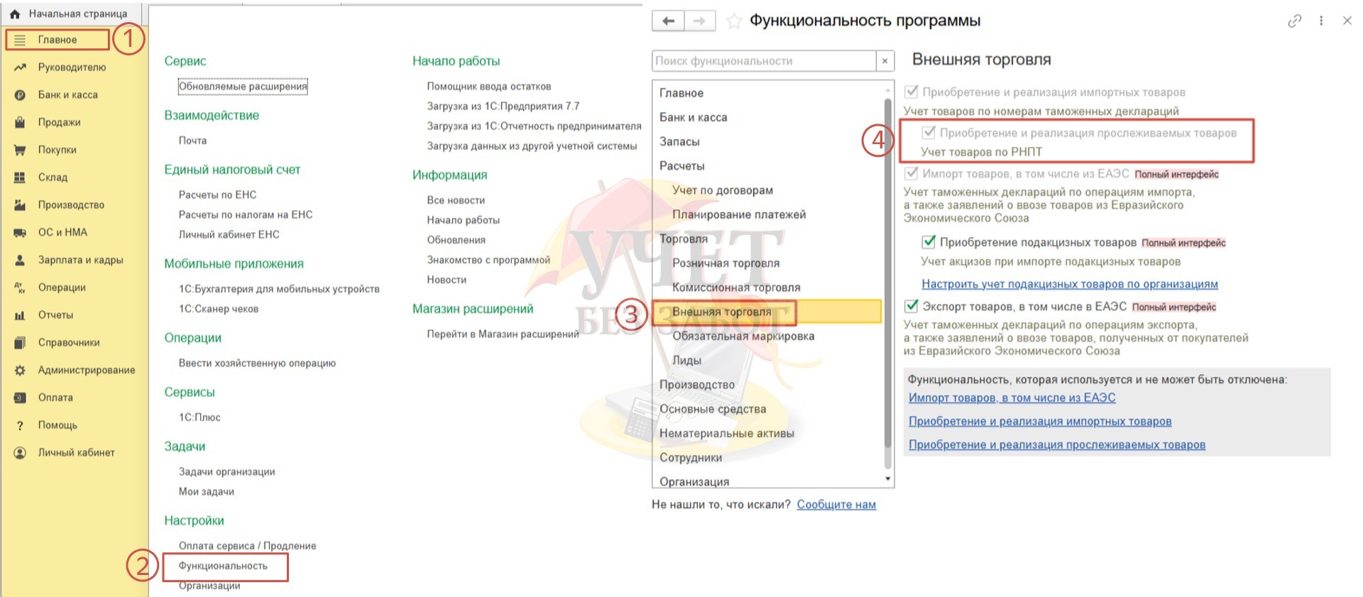Click the Руководителю chart icon
Screen dimensions: 1363x597
20,67
